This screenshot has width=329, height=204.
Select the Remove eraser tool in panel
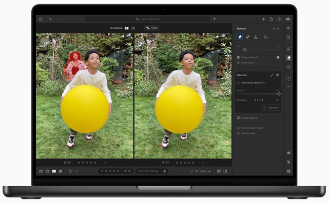(x=240, y=37)
